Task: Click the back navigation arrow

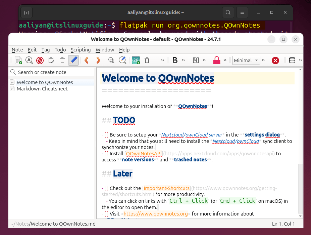Action: [x=86, y=60]
